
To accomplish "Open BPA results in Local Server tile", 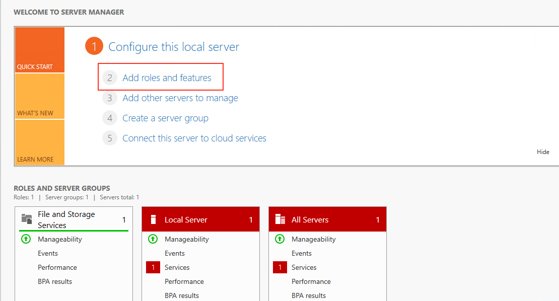I will pyautogui.click(x=182, y=295).
